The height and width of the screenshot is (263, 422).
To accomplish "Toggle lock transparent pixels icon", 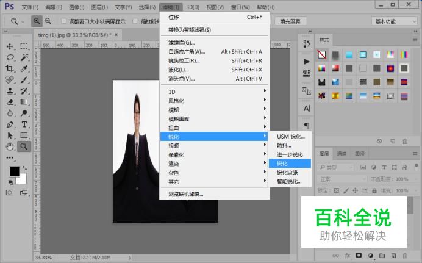I will 337,190.
